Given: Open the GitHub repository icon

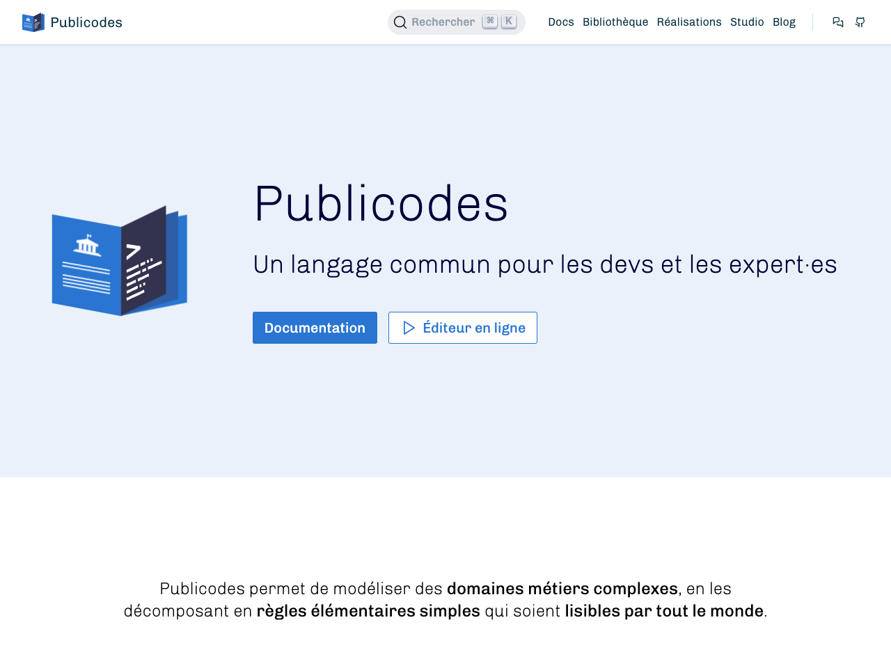Looking at the screenshot, I should click(860, 22).
